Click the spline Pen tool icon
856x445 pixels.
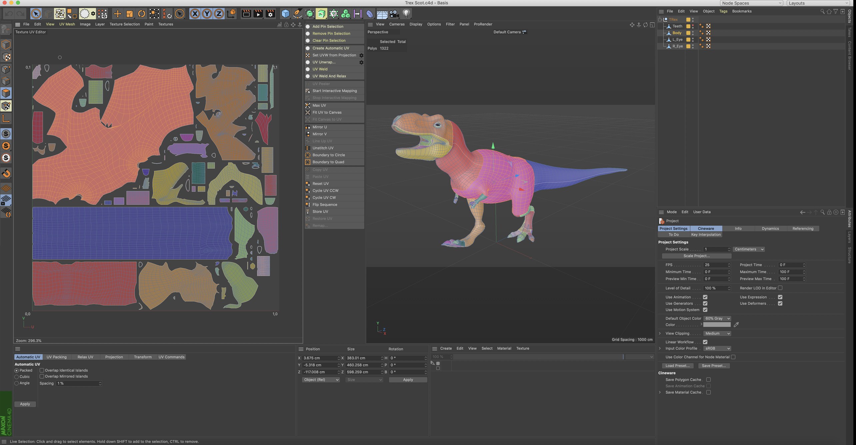(x=297, y=14)
